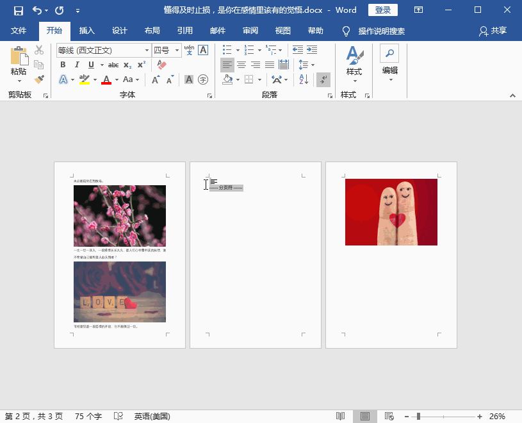Toggle justify alignment
The width and height of the screenshot is (522, 423).
[x=269, y=65]
